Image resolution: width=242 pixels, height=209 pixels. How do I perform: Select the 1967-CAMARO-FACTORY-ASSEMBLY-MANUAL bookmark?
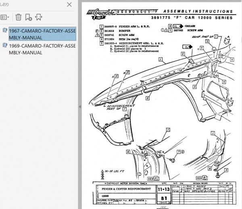tap(42, 34)
